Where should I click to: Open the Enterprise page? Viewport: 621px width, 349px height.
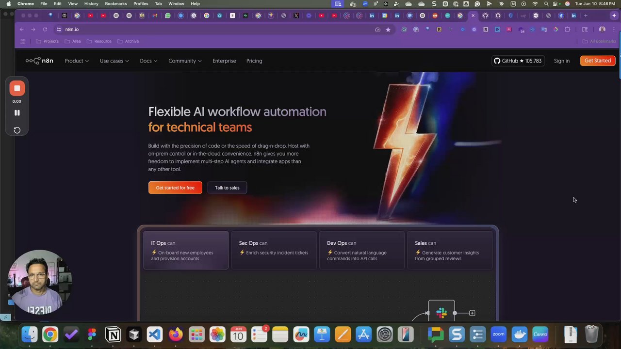click(224, 61)
